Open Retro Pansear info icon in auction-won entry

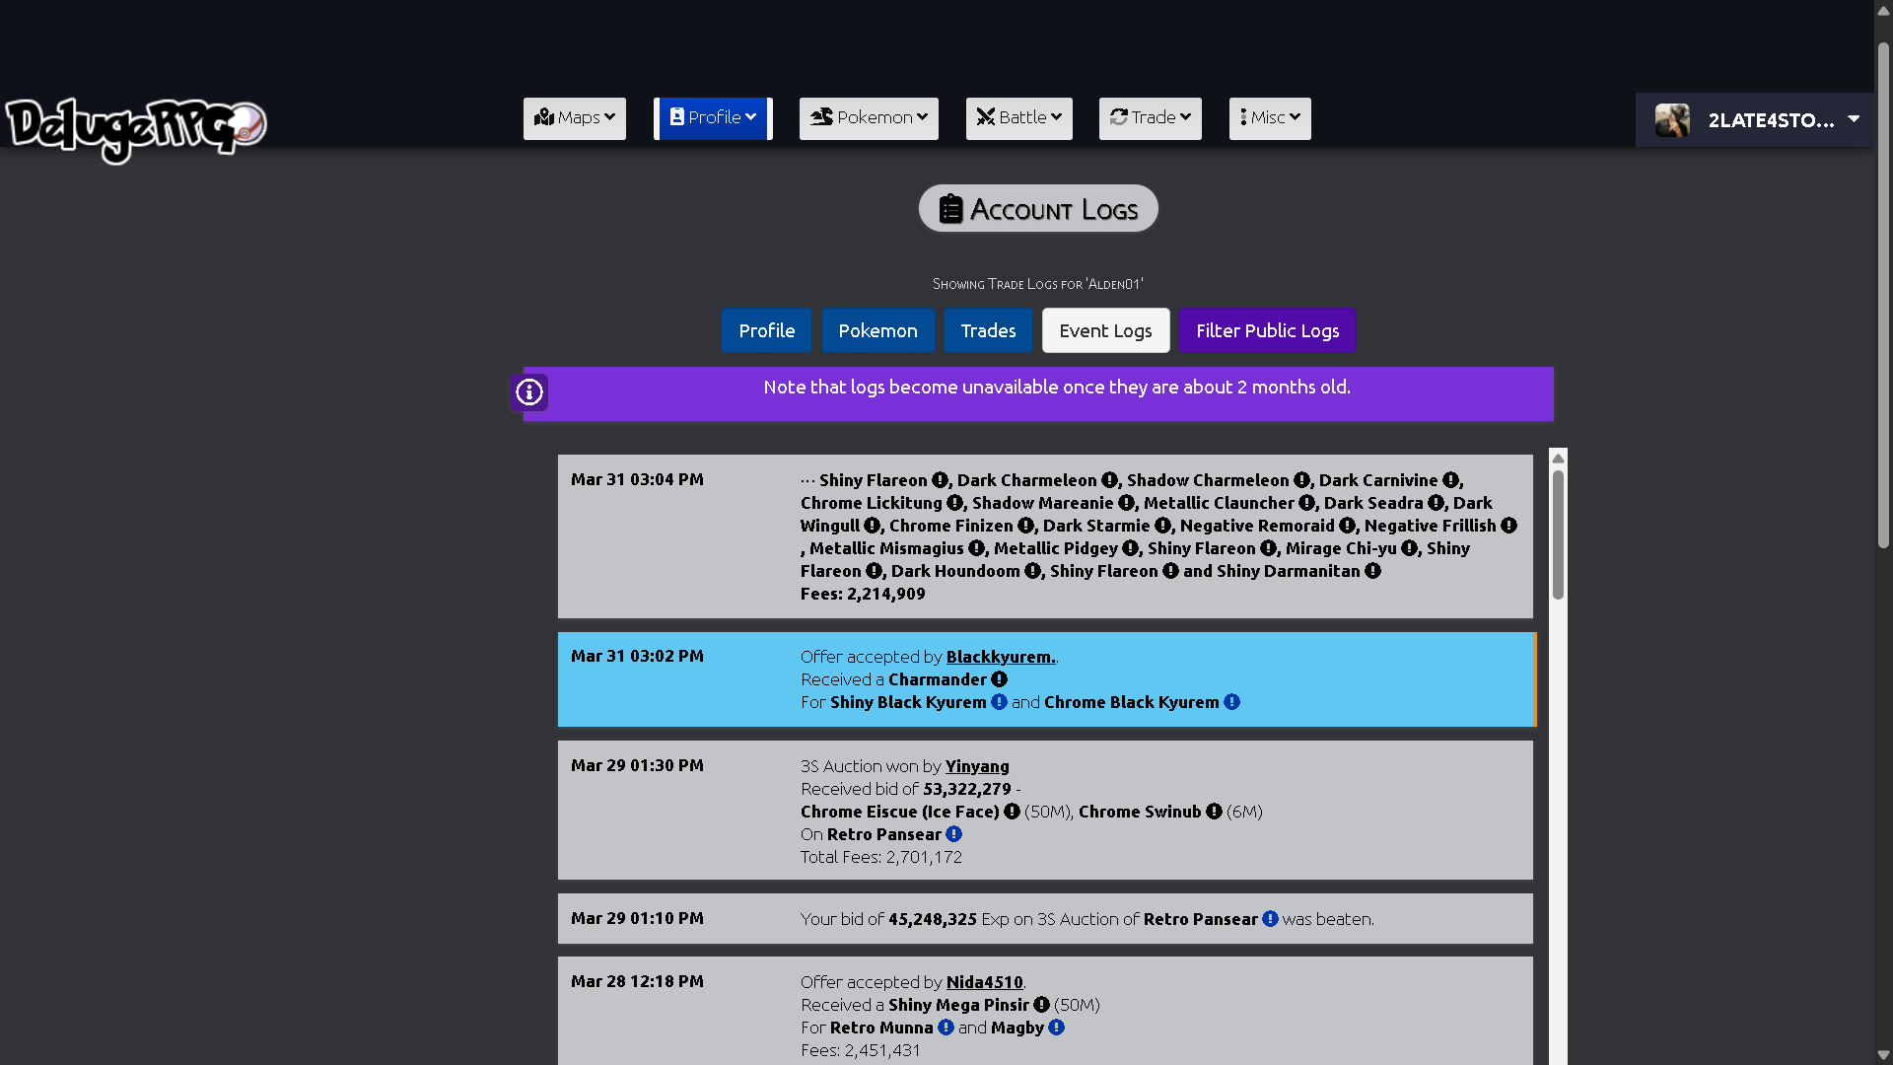(x=953, y=834)
